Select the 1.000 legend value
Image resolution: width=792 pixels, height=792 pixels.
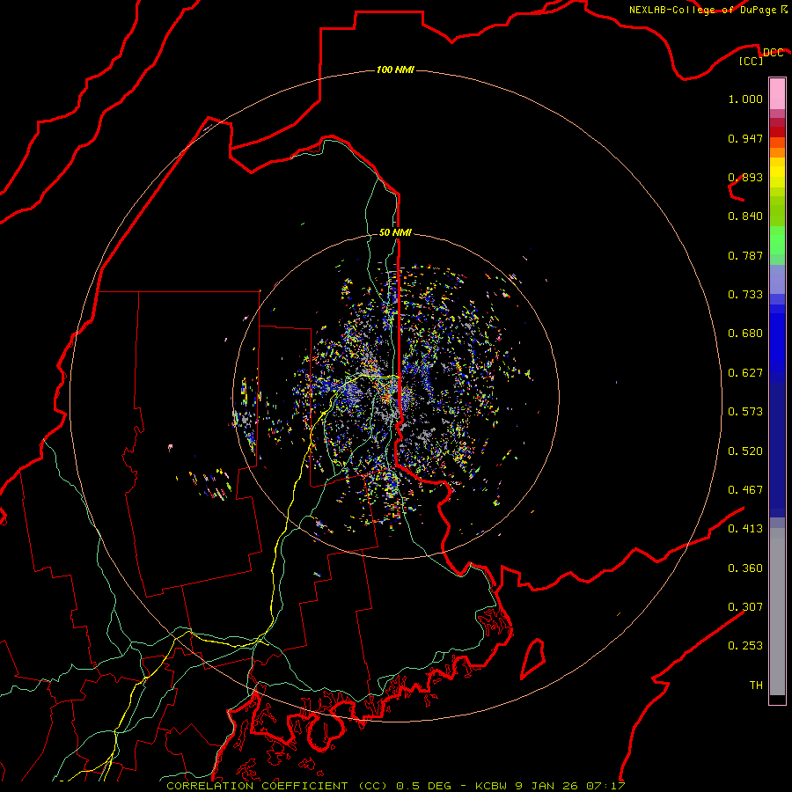745,99
